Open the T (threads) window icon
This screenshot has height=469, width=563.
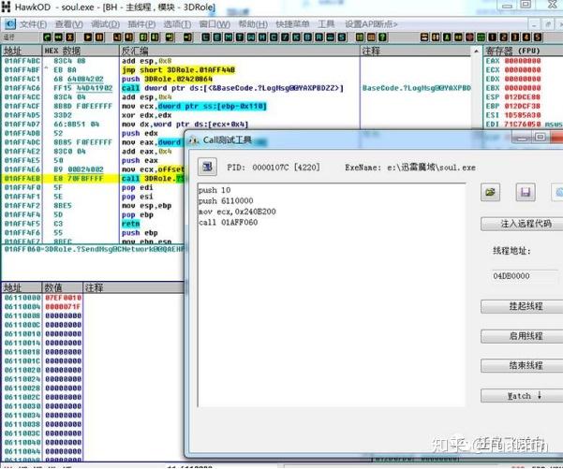pyautogui.click(x=240, y=37)
